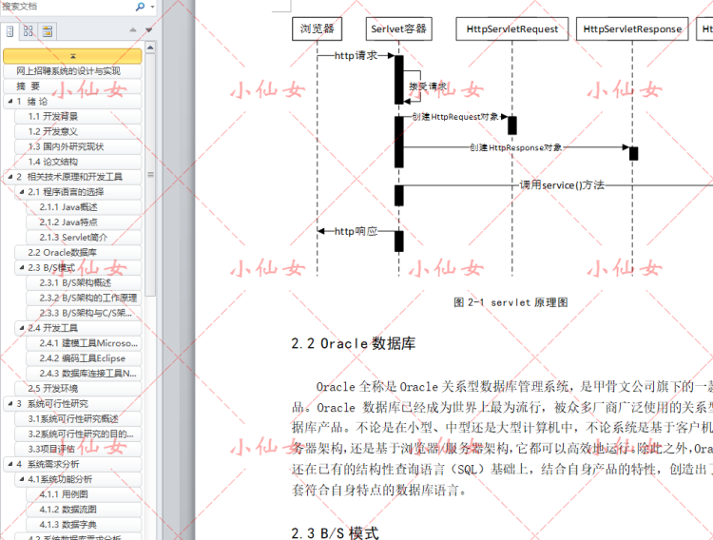Image resolution: width=713 pixels, height=540 pixels.
Task: Select 4.1.1 用例图 heading
Action: pyautogui.click(x=84, y=494)
